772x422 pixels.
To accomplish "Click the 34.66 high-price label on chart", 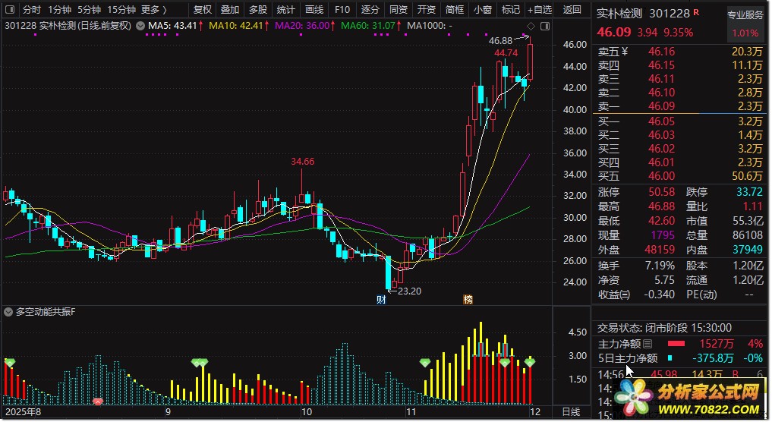I will [x=302, y=162].
